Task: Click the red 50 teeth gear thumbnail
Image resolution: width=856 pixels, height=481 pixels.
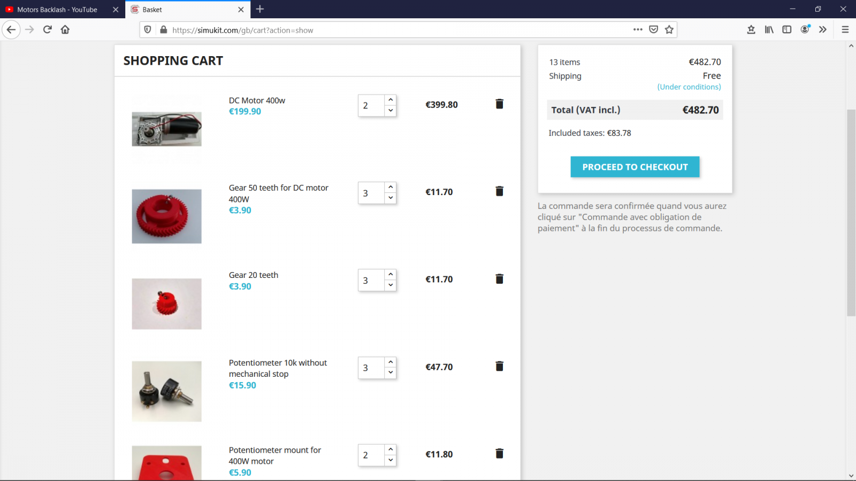Action: click(167, 216)
